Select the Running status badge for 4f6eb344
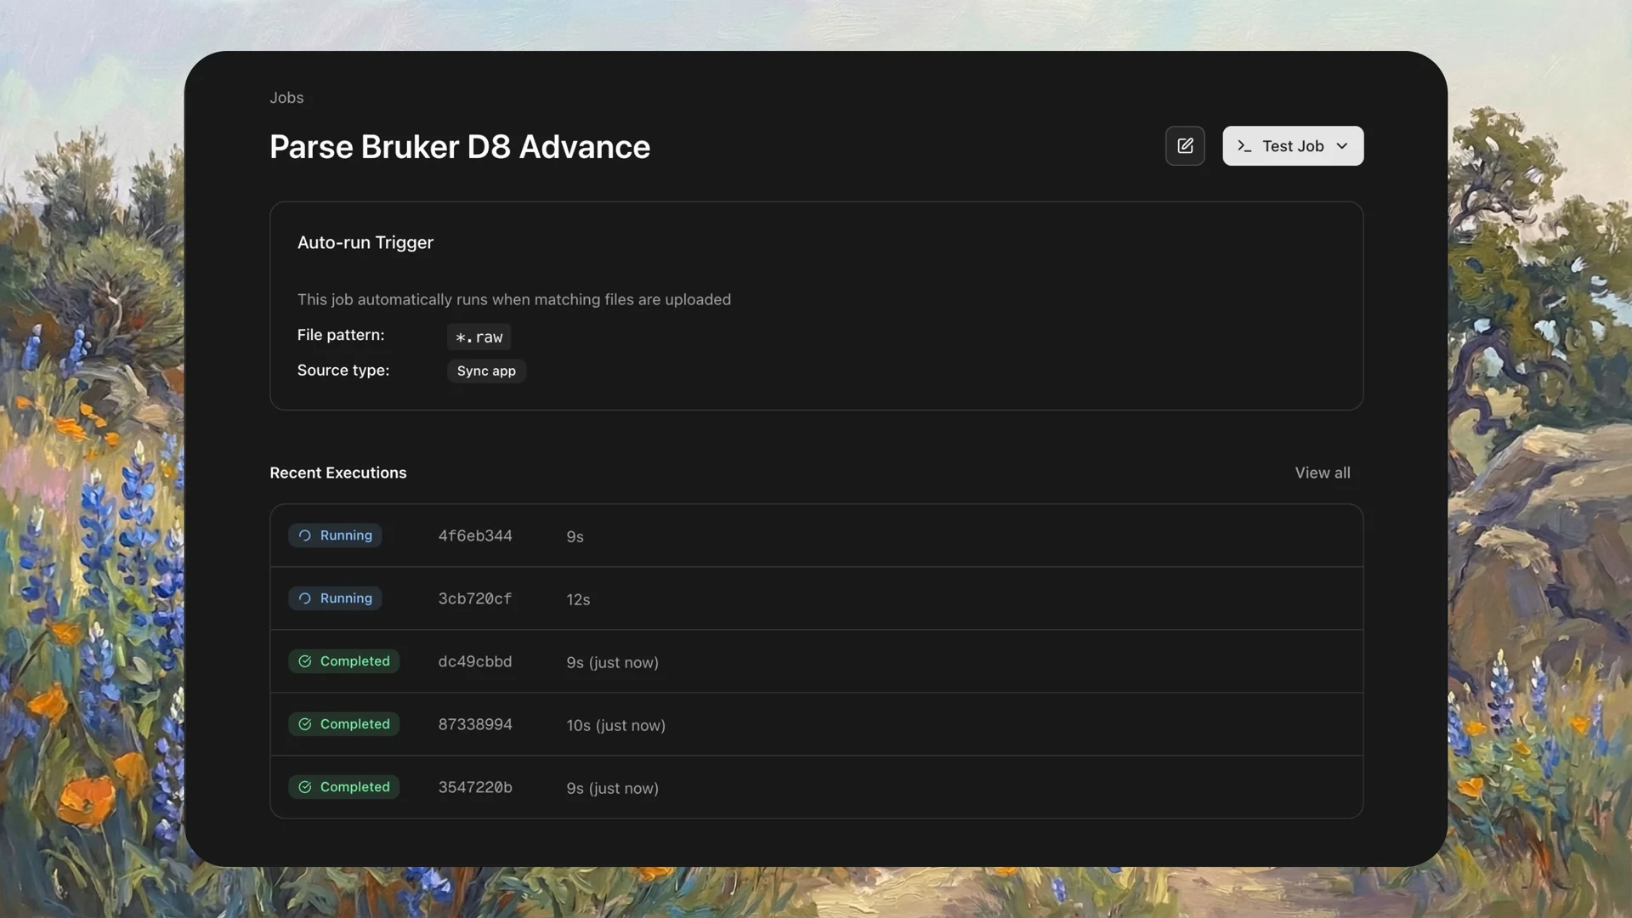The width and height of the screenshot is (1632, 918). [x=334, y=535]
